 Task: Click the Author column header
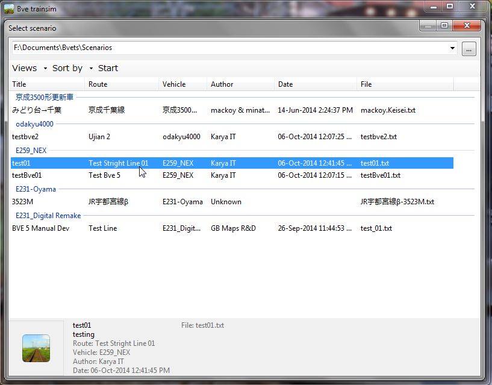pyautogui.click(x=241, y=84)
